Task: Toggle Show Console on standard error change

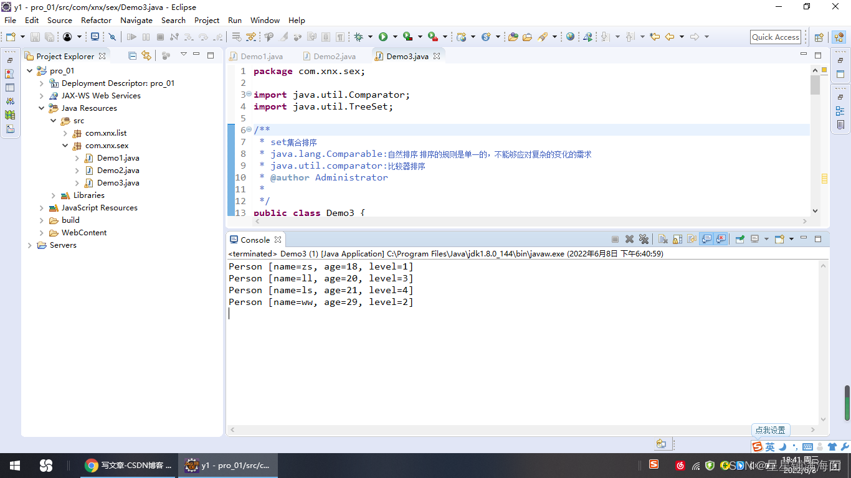Action: pyautogui.click(x=721, y=239)
